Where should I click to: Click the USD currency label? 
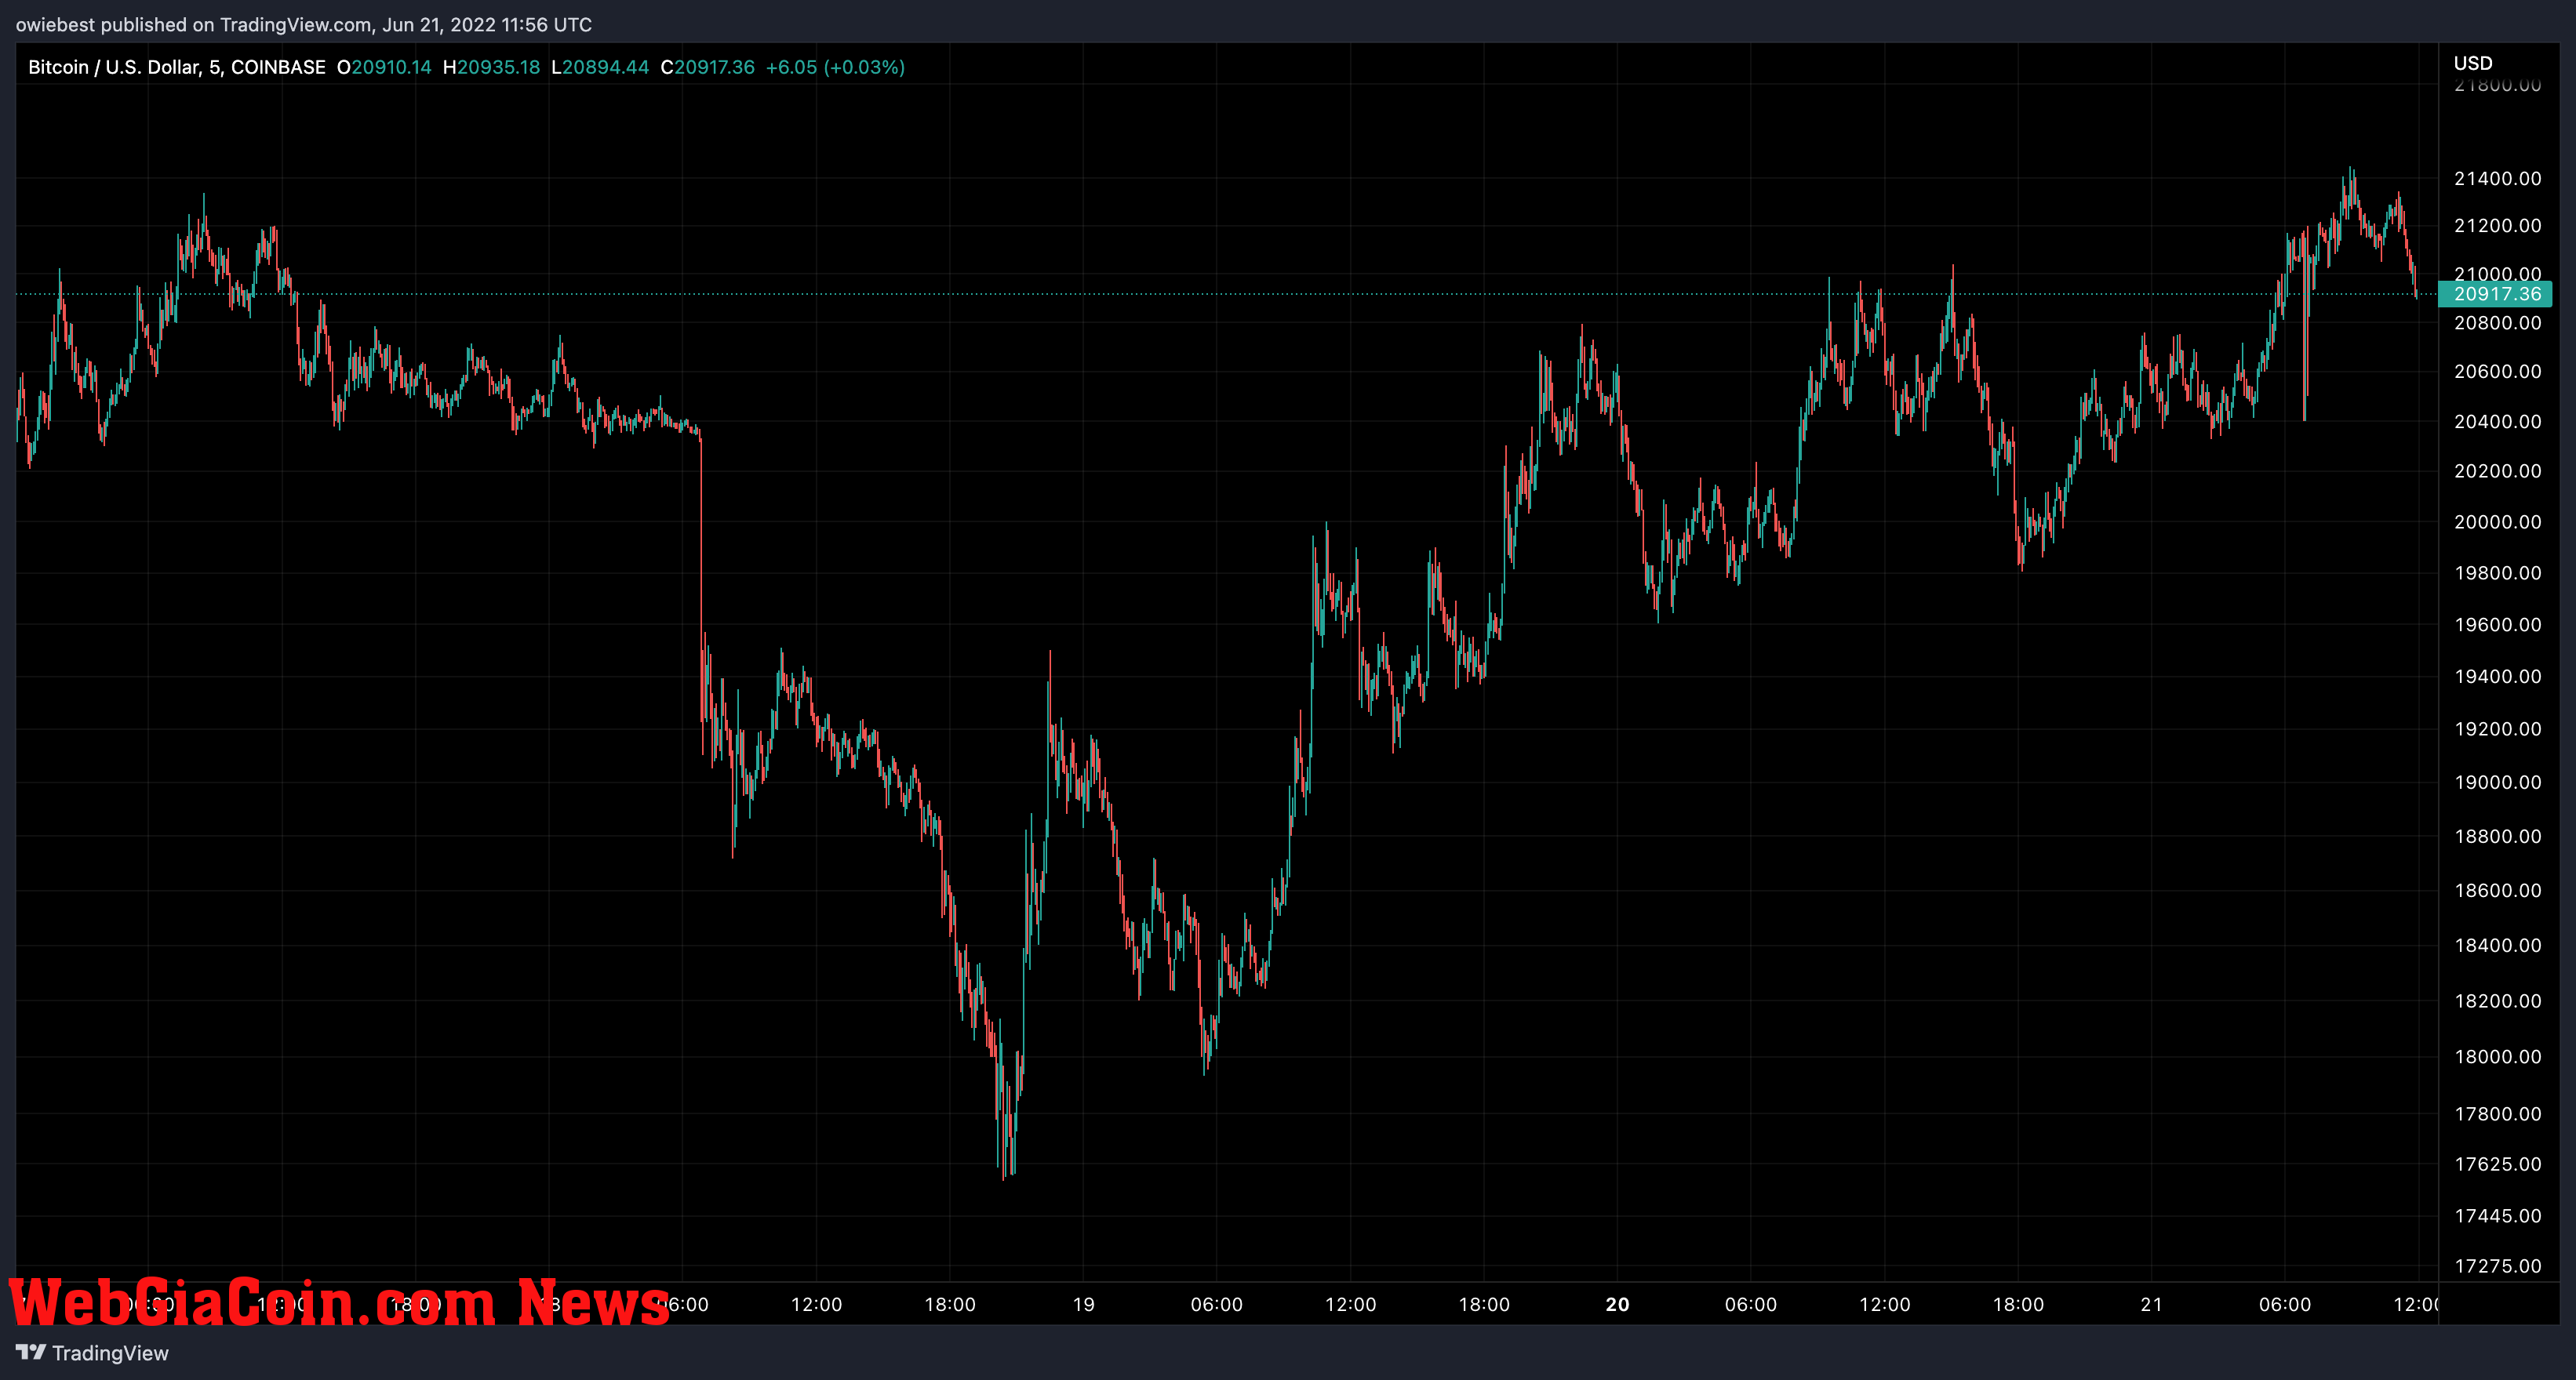point(2473,63)
